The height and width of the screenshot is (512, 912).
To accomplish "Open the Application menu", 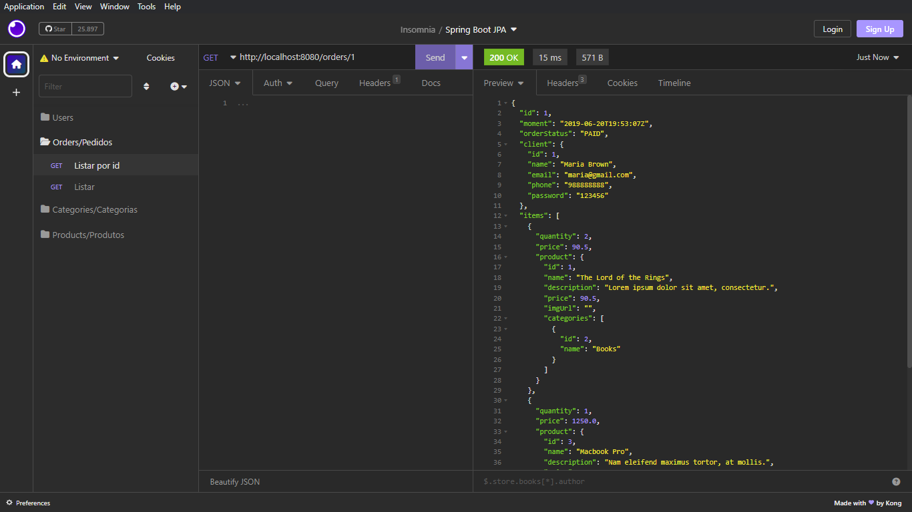I will (24, 7).
